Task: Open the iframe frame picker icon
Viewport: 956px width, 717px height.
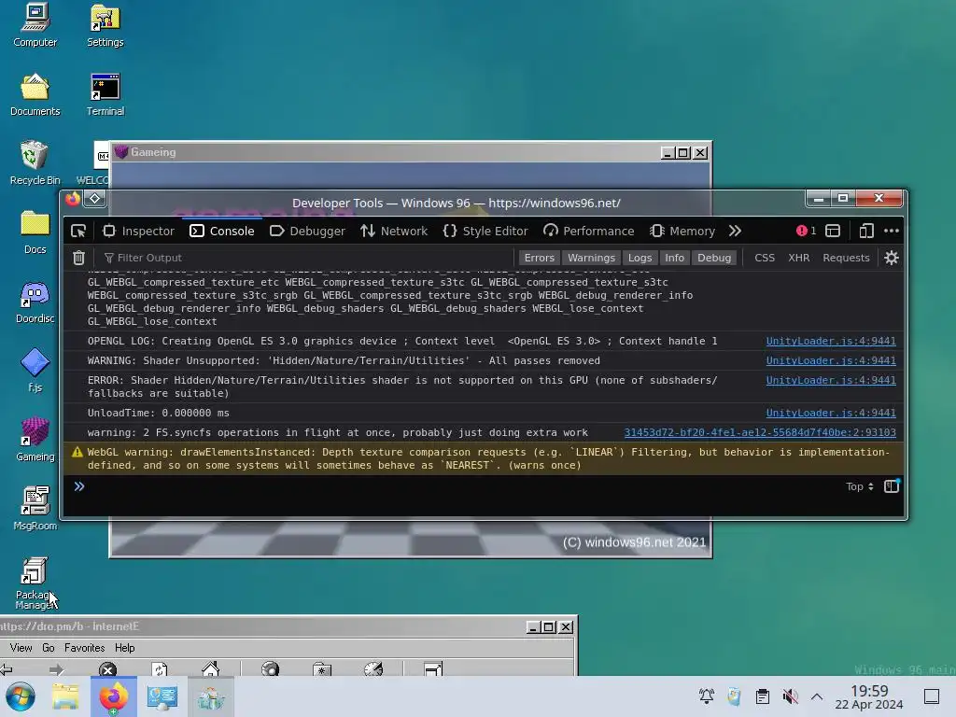Action: click(833, 231)
